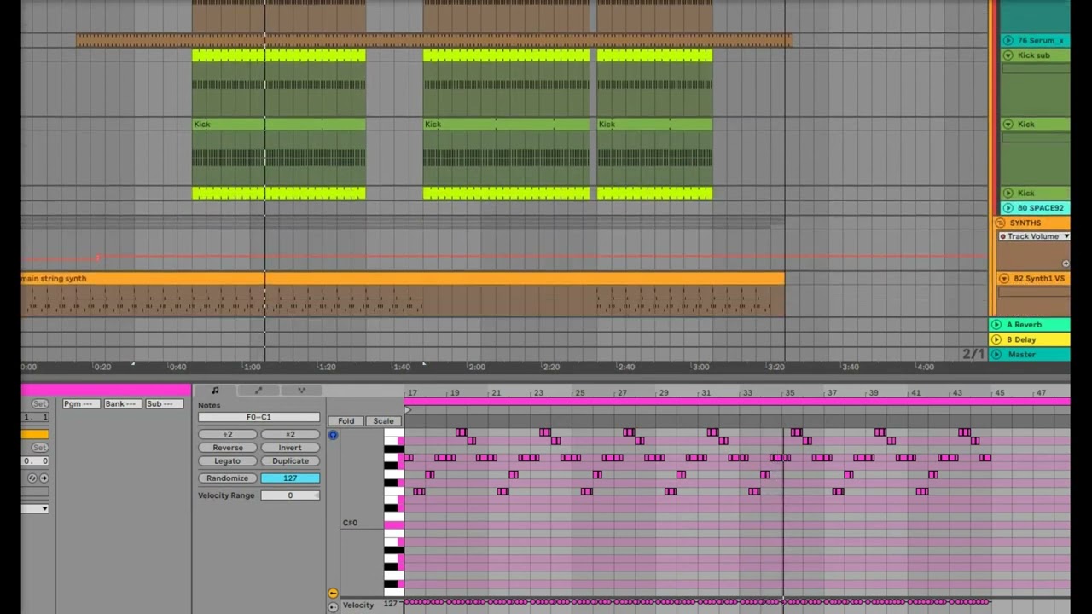The width and height of the screenshot is (1092, 614).
Task: Click the Velocity lane label
Action: tap(358, 605)
